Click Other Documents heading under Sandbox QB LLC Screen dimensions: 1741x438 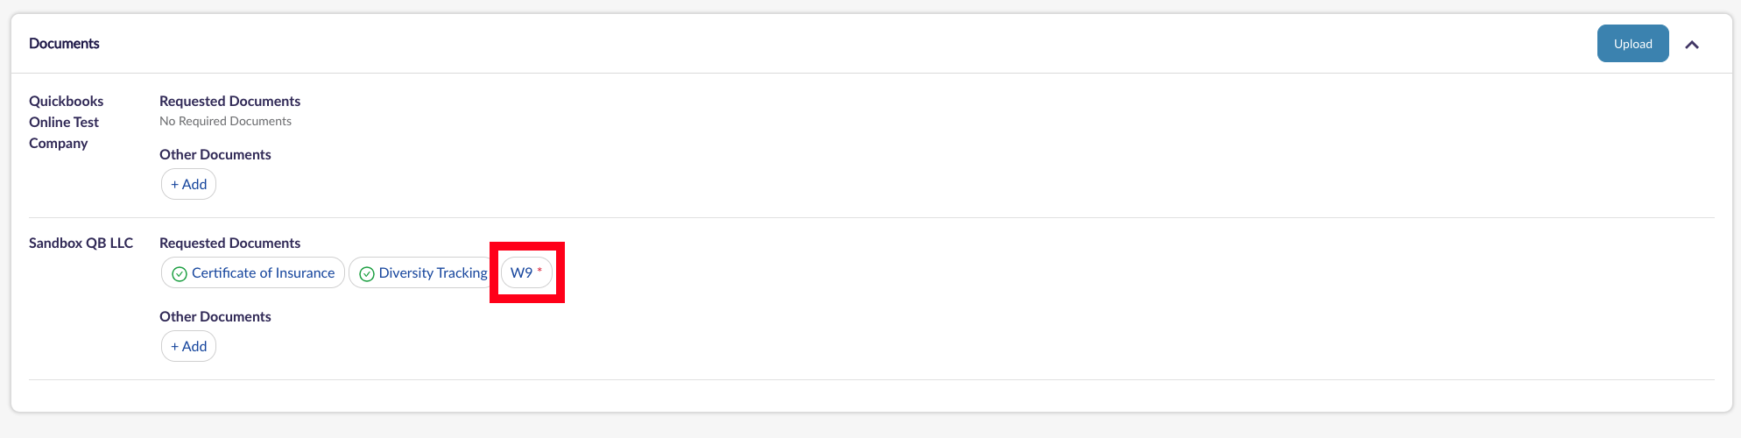pos(215,316)
